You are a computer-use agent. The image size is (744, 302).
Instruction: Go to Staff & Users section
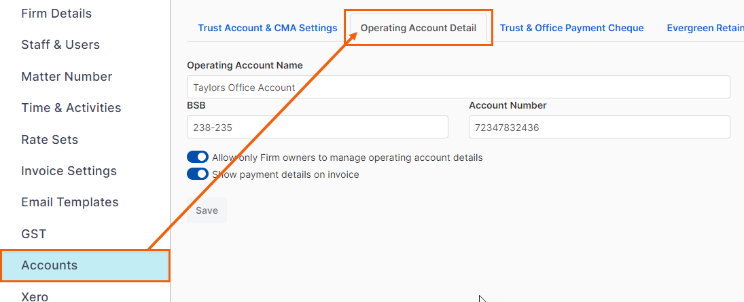click(60, 45)
